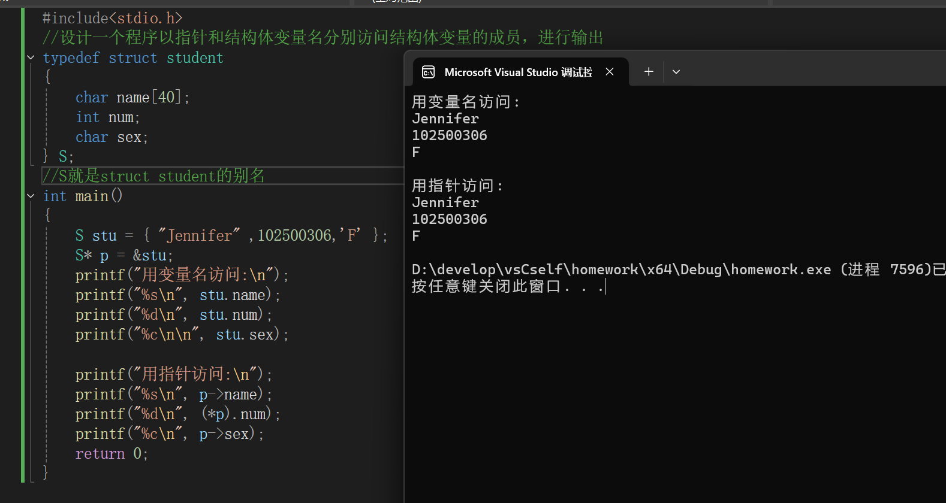Click printf line printing stu.name
Viewport: 946px width, 503px height.
click(x=178, y=295)
